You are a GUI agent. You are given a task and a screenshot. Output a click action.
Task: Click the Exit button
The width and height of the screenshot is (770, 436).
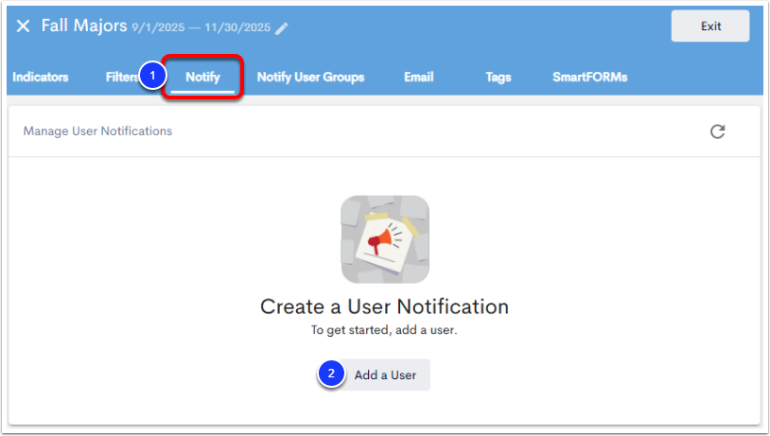(x=710, y=26)
